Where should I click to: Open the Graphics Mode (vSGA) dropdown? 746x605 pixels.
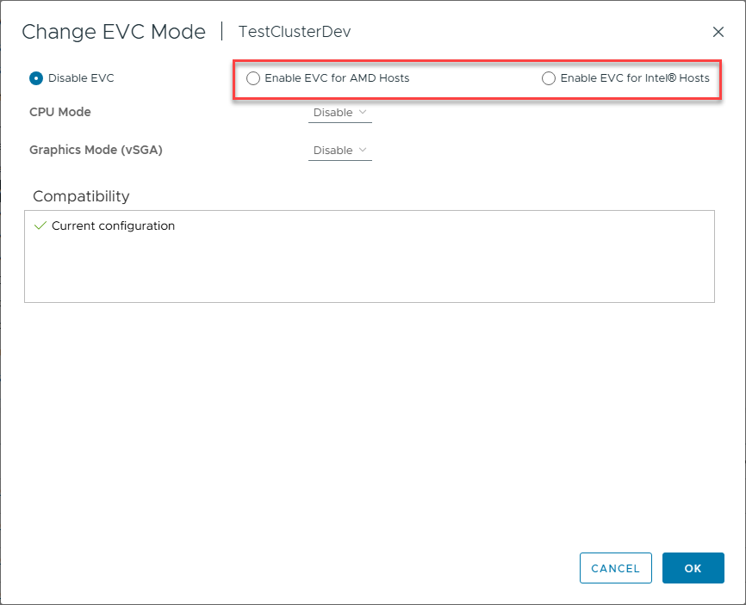(x=339, y=151)
